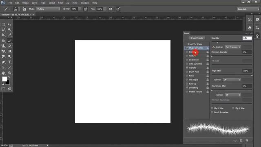Open the Brush Preset picker in options bar
The height and width of the screenshot is (147, 261).
tap(17, 9)
